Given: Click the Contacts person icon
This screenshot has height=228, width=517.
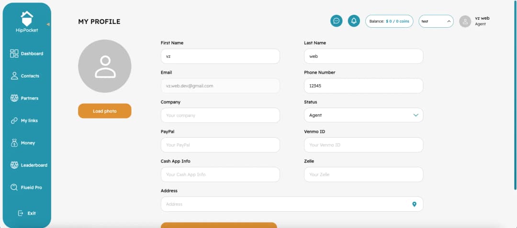Looking at the screenshot, I should (14, 76).
